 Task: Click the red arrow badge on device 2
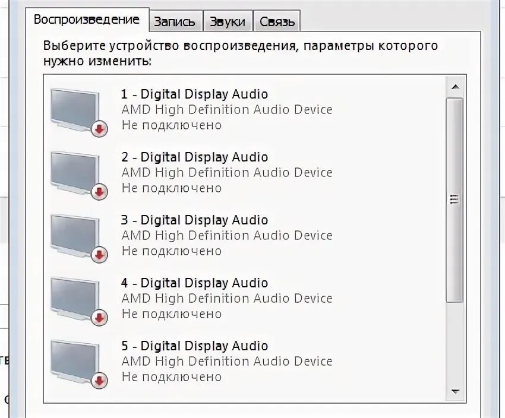(99, 192)
